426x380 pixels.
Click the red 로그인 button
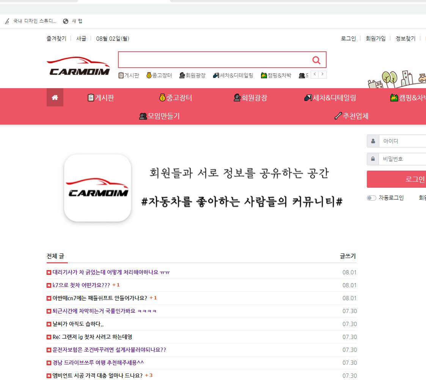pyautogui.click(x=396, y=179)
